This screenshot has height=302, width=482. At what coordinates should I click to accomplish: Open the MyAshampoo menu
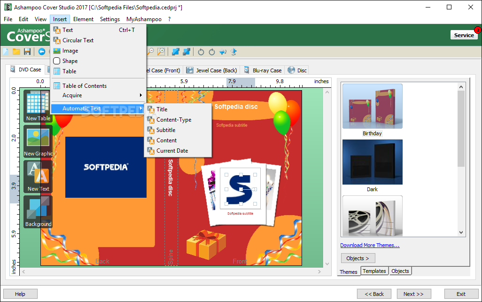click(x=144, y=19)
